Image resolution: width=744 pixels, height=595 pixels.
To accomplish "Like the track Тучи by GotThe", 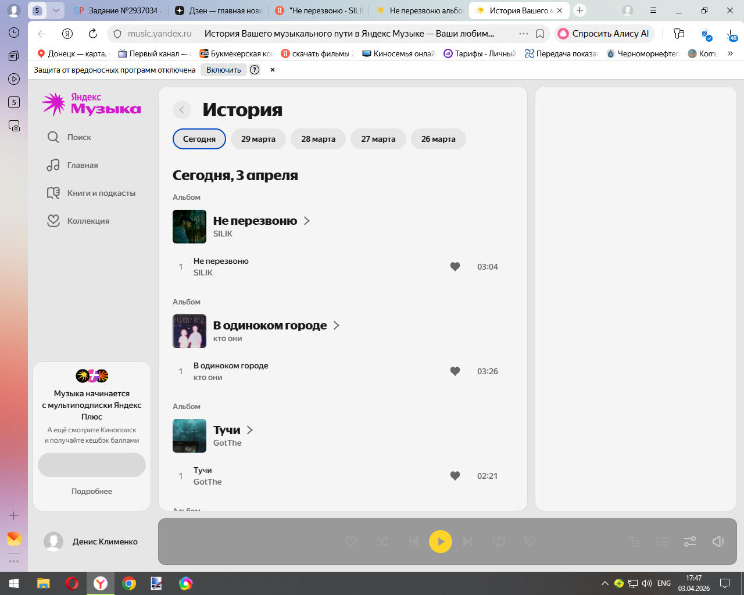I will [455, 476].
